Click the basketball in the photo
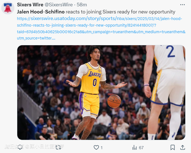The image size is (191, 153). click(x=114, y=101)
